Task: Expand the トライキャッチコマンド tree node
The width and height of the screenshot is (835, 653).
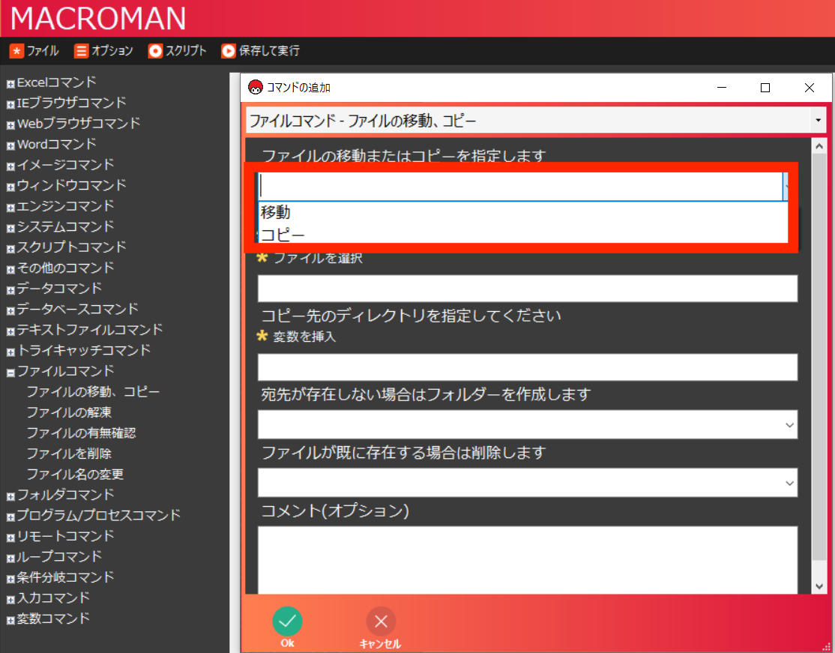Action: [10, 352]
